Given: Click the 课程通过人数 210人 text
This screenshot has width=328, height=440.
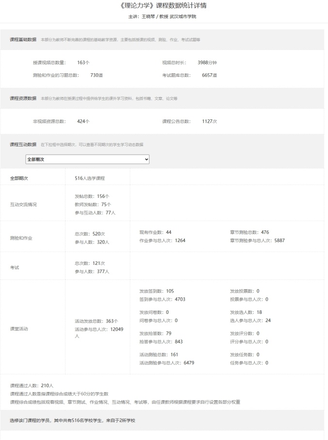Looking at the screenshot, I should pos(32,386).
